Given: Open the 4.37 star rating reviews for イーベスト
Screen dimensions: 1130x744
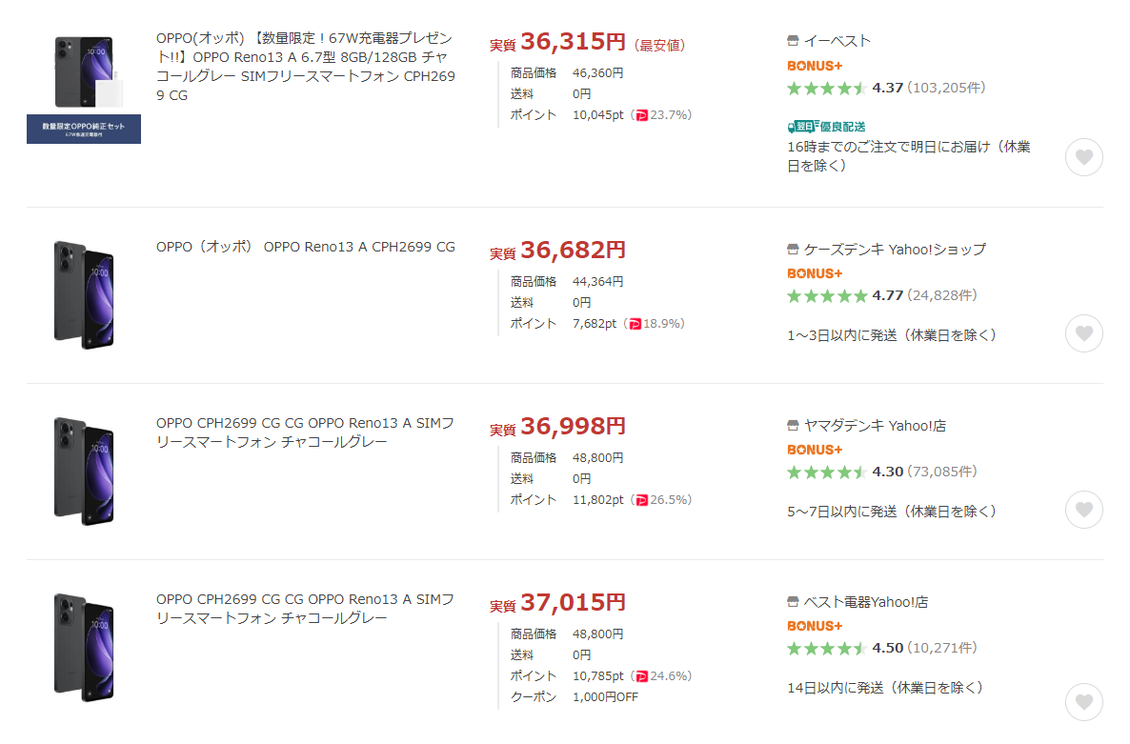Looking at the screenshot, I should pos(886,88).
